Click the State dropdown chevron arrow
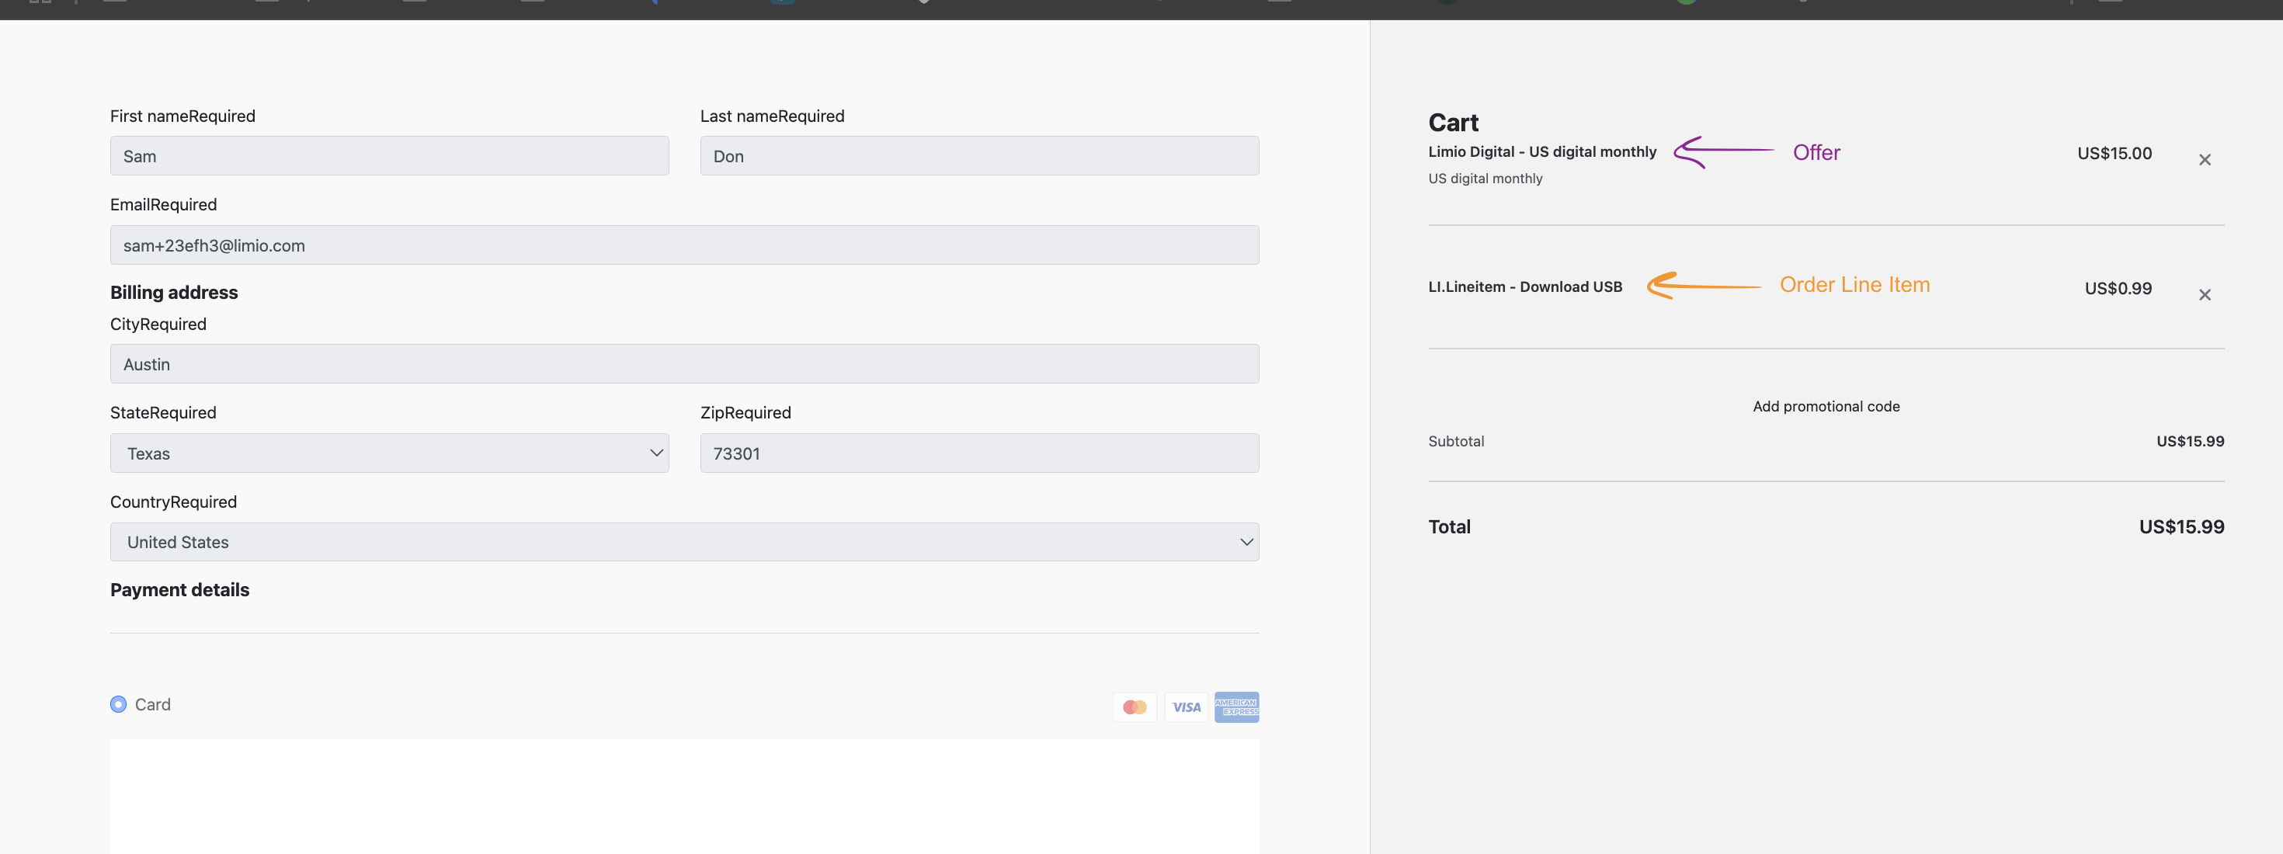The width and height of the screenshot is (2283, 854). (656, 453)
